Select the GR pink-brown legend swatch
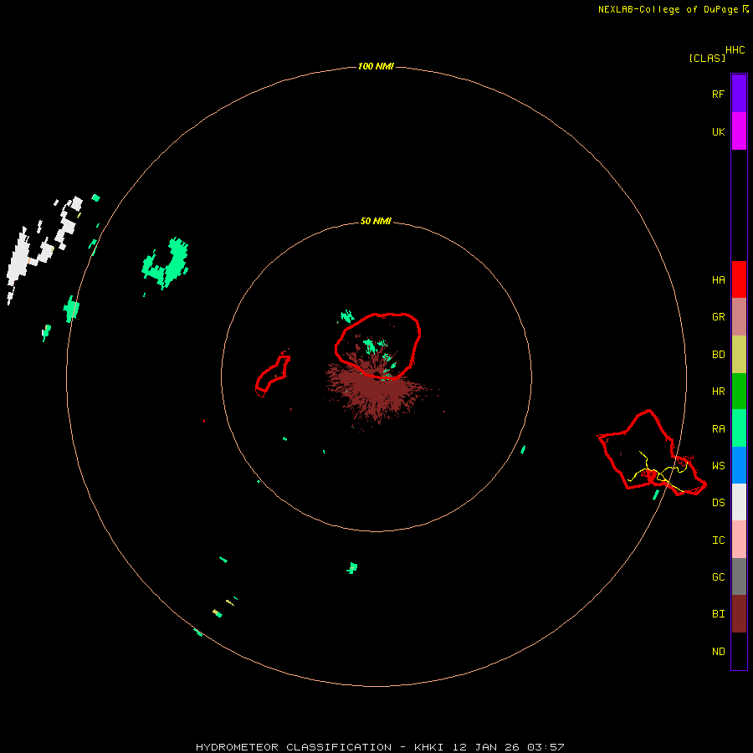Screen dimensions: 753x753 [x=739, y=317]
